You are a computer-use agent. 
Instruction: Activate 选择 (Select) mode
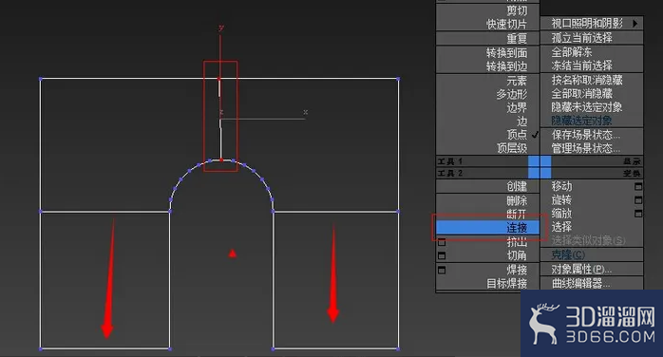point(561,227)
